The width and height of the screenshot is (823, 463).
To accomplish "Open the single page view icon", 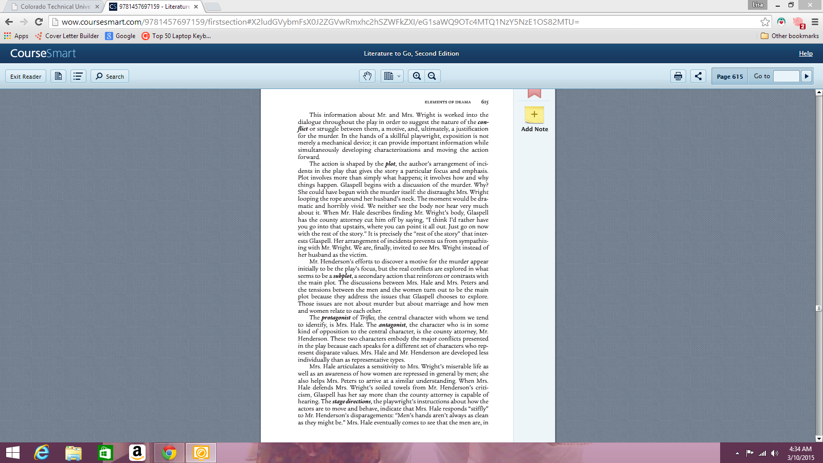I will point(58,76).
